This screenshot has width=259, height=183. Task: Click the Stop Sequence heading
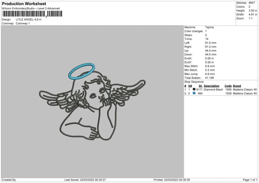pos(194,82)
